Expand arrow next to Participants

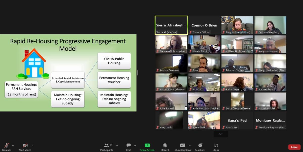tap(117, 145)
